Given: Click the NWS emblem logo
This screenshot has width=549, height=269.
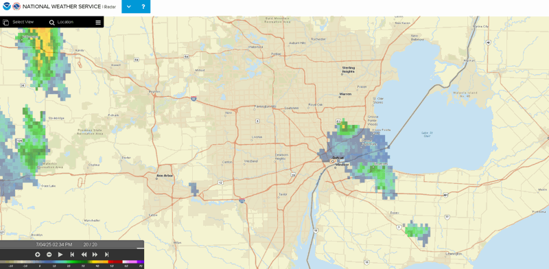Looking at the screenshot, I should click(x=16, y=6).
